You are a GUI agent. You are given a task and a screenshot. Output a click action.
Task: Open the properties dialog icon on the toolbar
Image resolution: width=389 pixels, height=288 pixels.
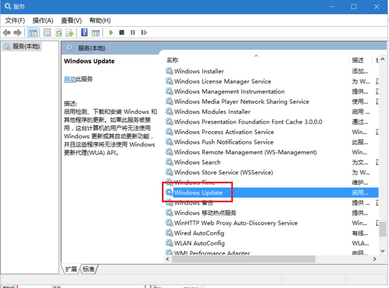[x=47, y=32]
